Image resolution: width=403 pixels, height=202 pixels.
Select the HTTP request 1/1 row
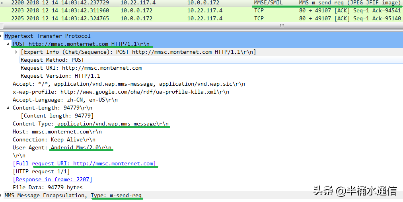(x=41, y=172)
